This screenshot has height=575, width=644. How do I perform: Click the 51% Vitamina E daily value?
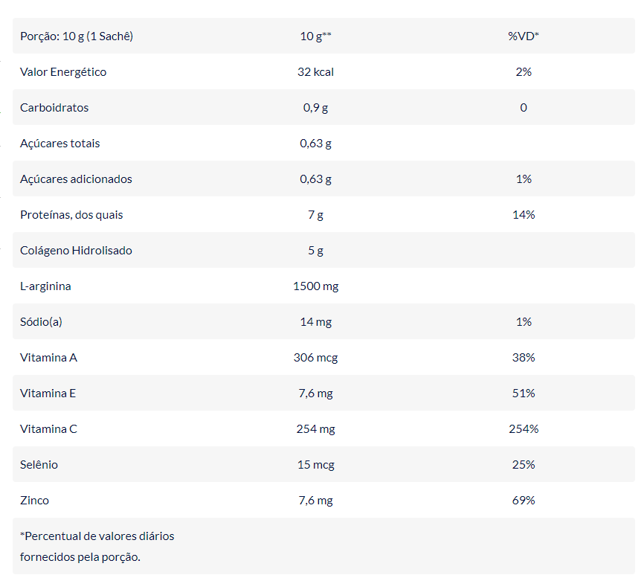524,393
